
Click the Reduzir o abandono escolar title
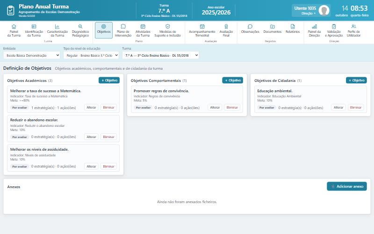click(34, 120)
